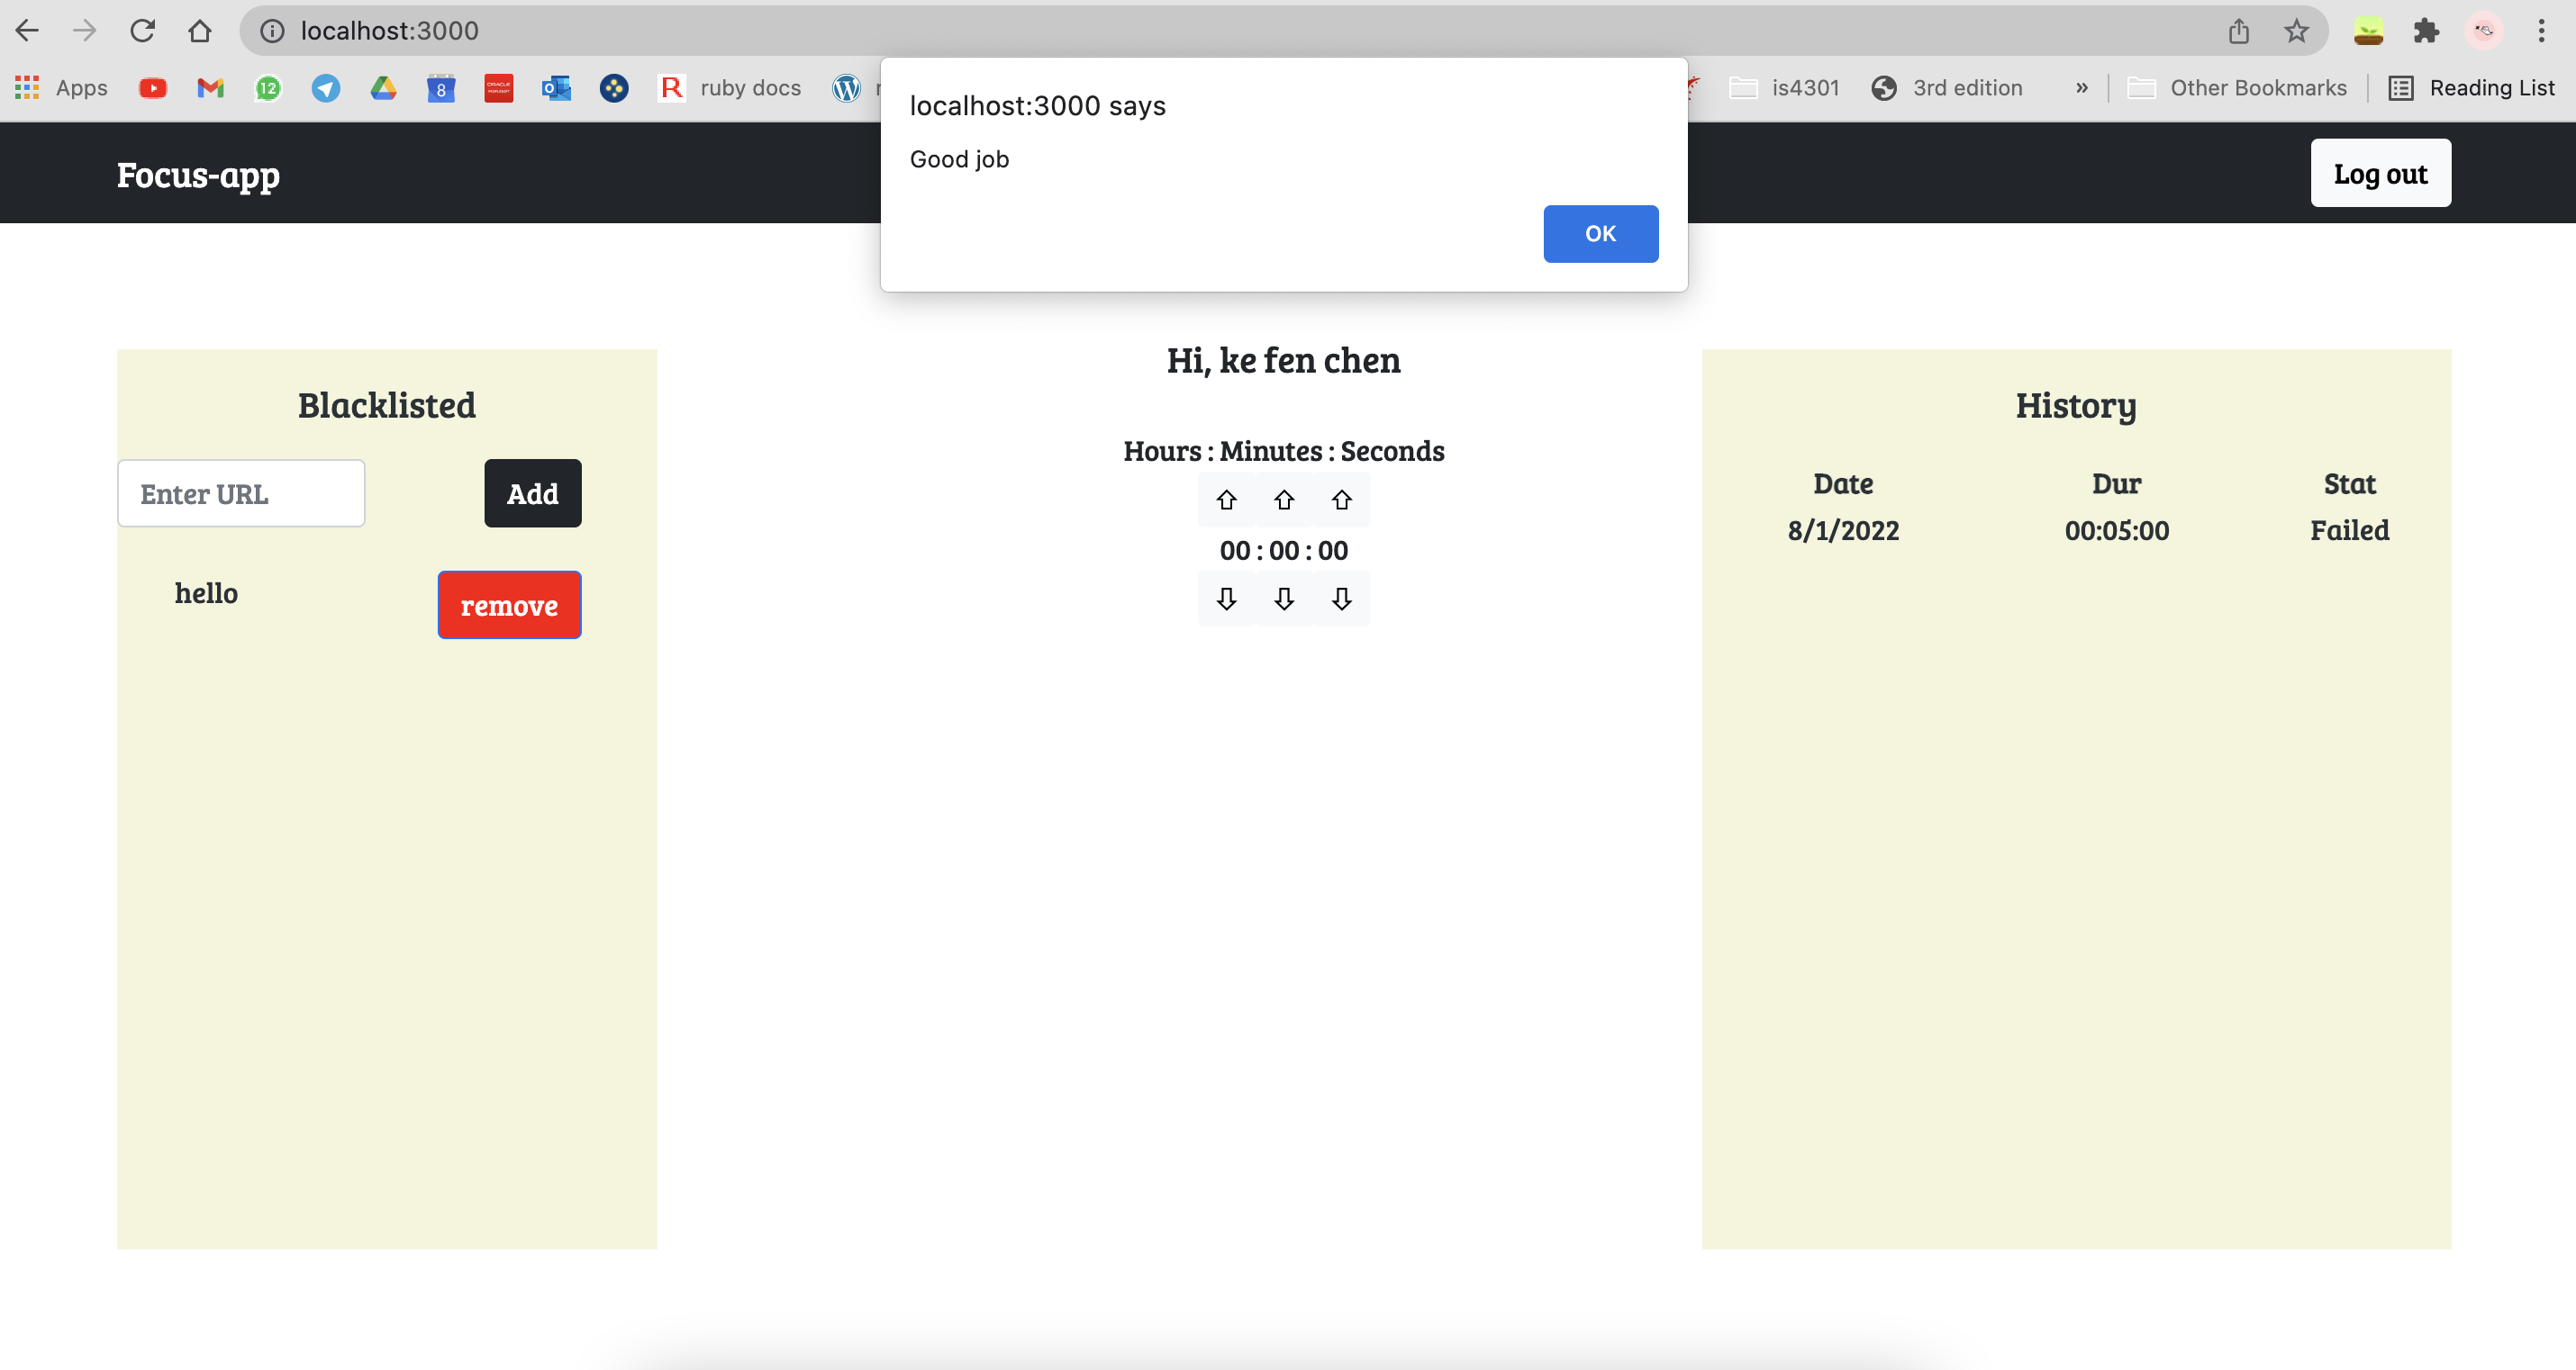Open Google Drive from the bookmarks bar
This screenshot has height=1370, width=2576.
383,88
